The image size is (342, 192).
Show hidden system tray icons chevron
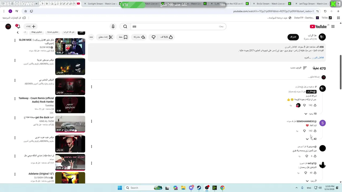pos(296,188)
